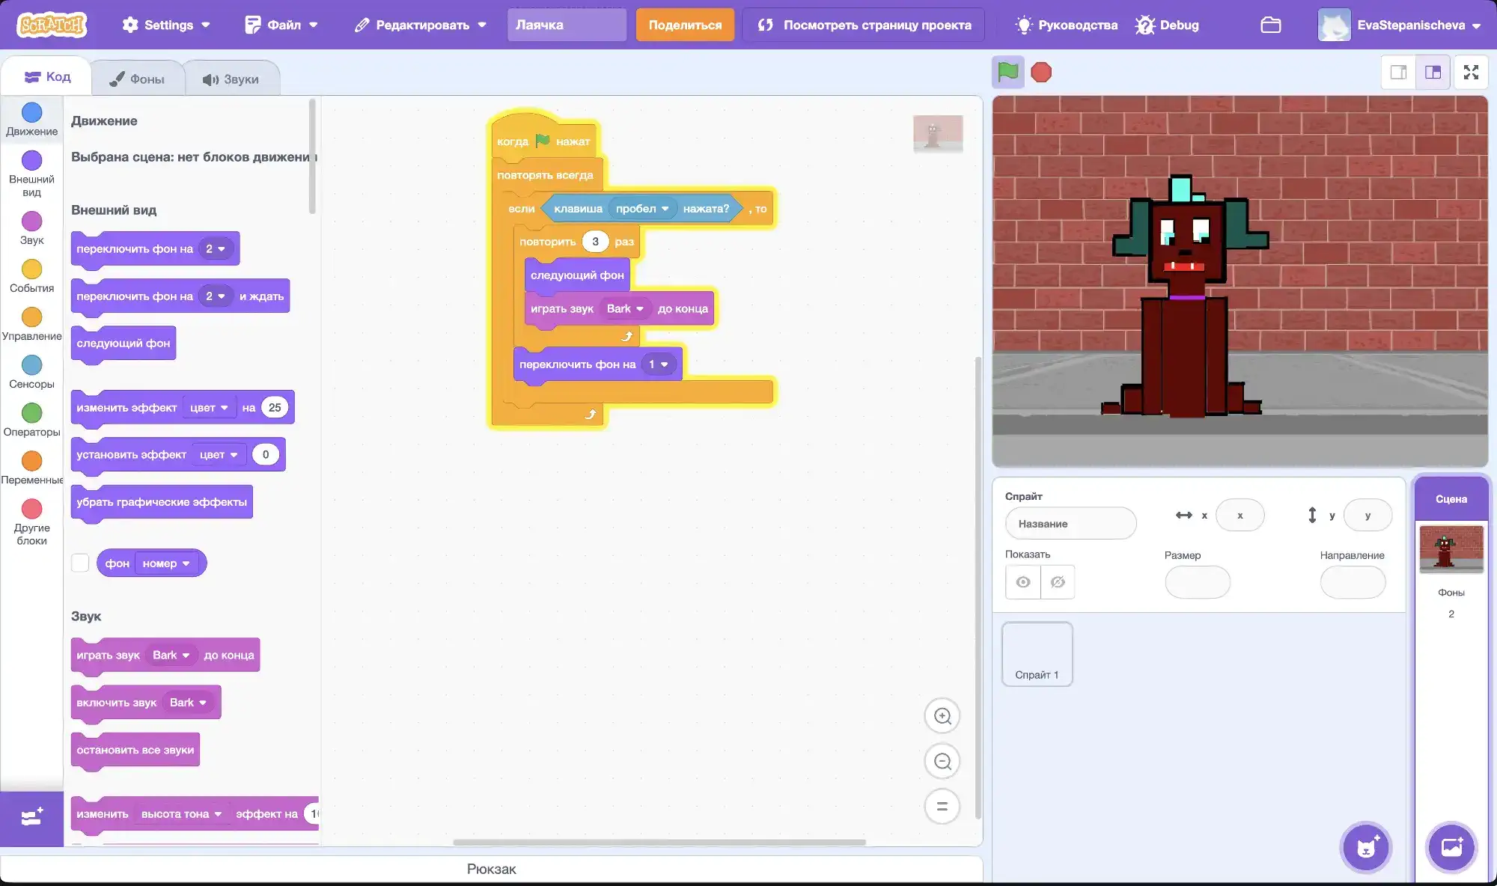Select the Сенсоры block category
This screenshot has width=1497, height=886.
[31, 372]
